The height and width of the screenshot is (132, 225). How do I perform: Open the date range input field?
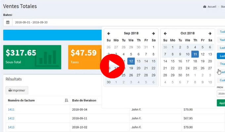pyautogui.click(x=118, y=22)
